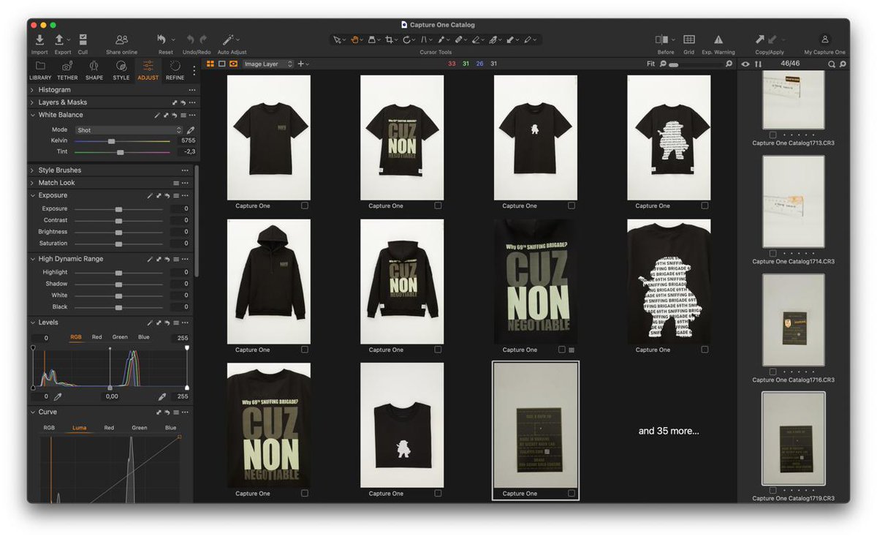
Task: Switch viewer to multi-image grid mode icon
Action: [210, 64]
